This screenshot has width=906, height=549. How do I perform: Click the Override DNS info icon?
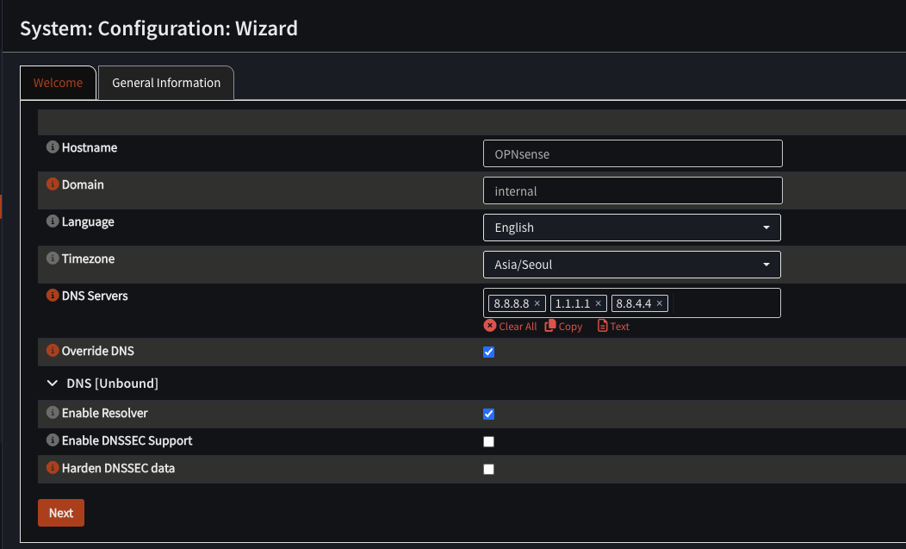[53, 350]
